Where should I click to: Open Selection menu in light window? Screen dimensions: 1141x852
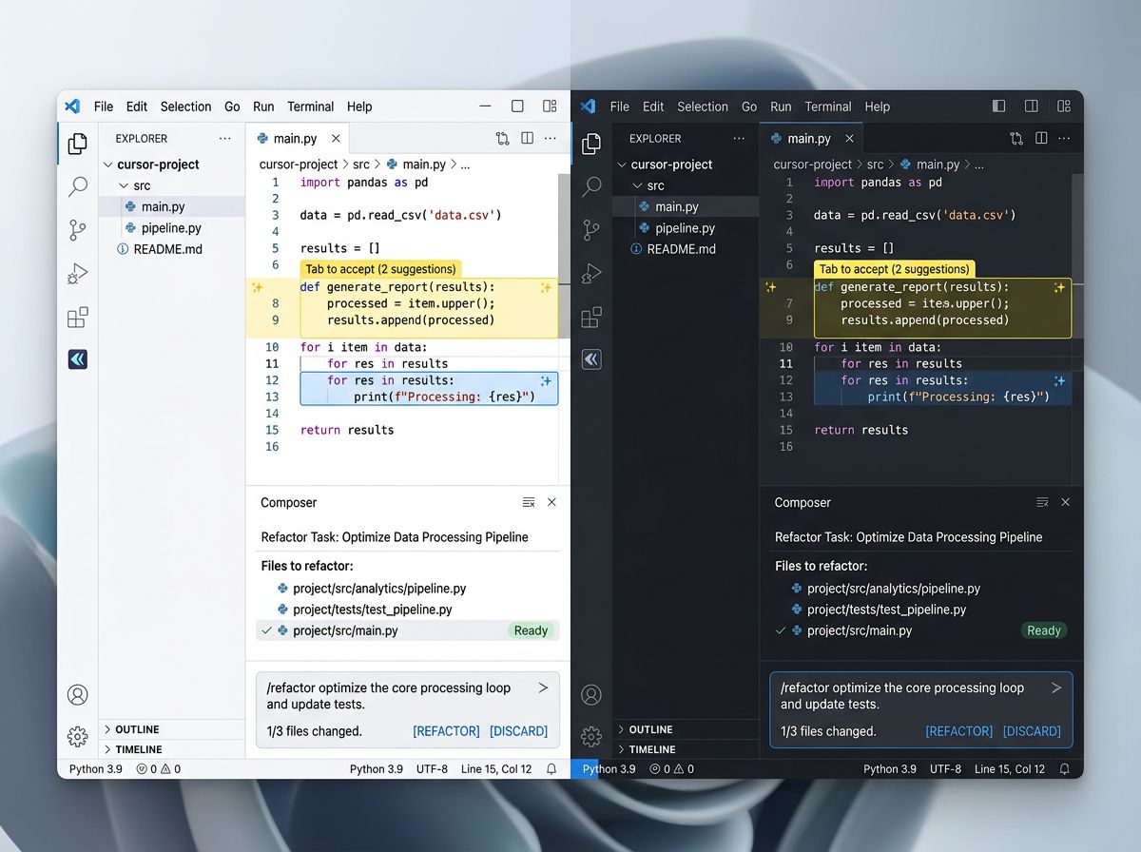tap(185, 106)
